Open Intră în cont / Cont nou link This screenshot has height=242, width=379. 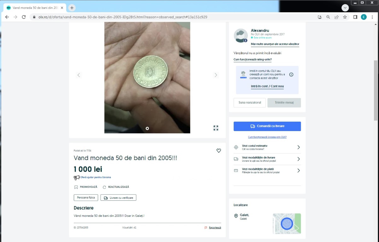click(x=267, y=86)
